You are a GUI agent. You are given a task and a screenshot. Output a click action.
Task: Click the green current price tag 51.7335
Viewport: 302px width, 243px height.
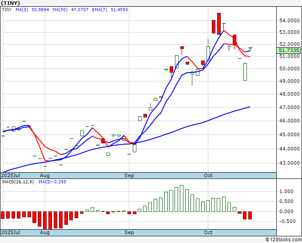[x=288, y=51]
